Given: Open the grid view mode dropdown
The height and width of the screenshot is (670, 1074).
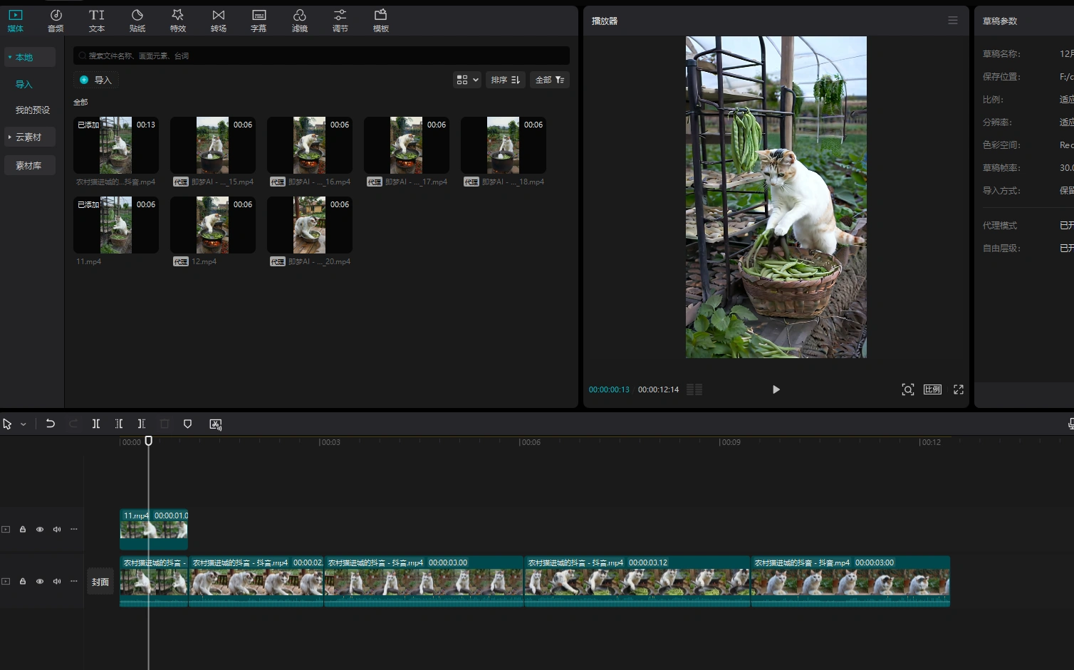Looking at the screenshot, I should 467,80.
